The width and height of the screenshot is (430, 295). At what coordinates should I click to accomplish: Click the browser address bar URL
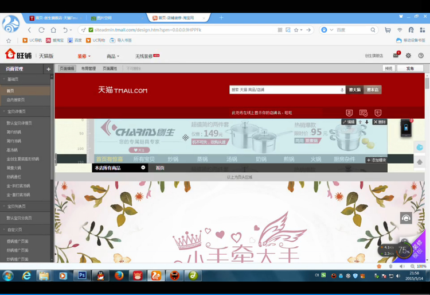pos(148,30)
